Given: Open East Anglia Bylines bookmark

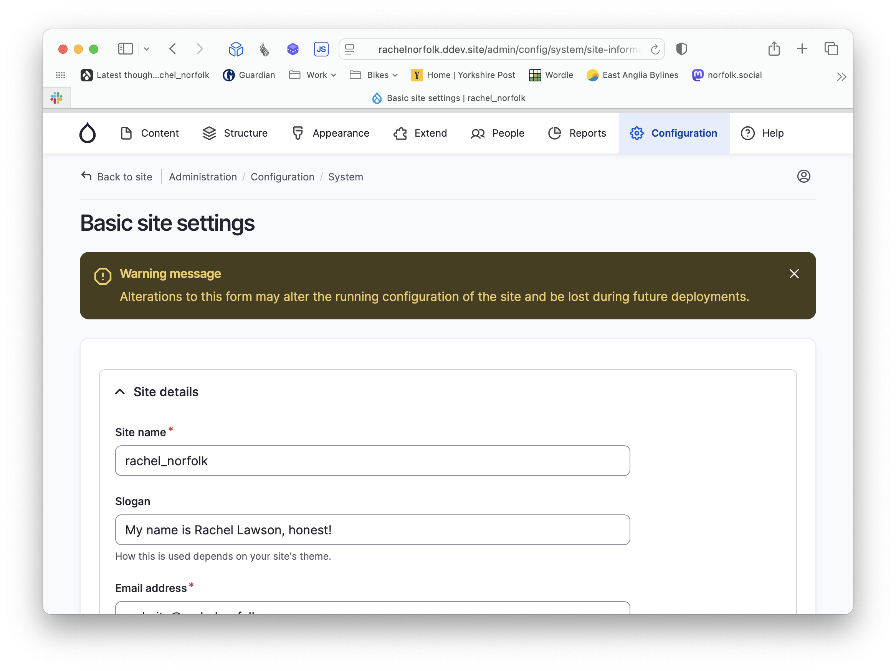Looking at the screenshot, I should 632,75.
